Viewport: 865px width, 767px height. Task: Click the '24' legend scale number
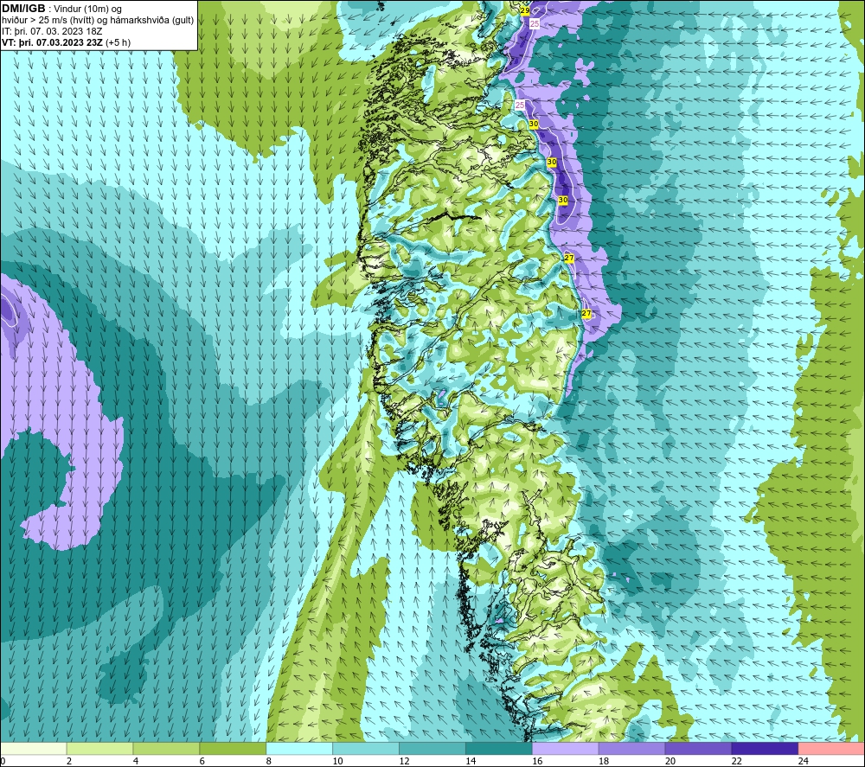(x=804, y=761)
